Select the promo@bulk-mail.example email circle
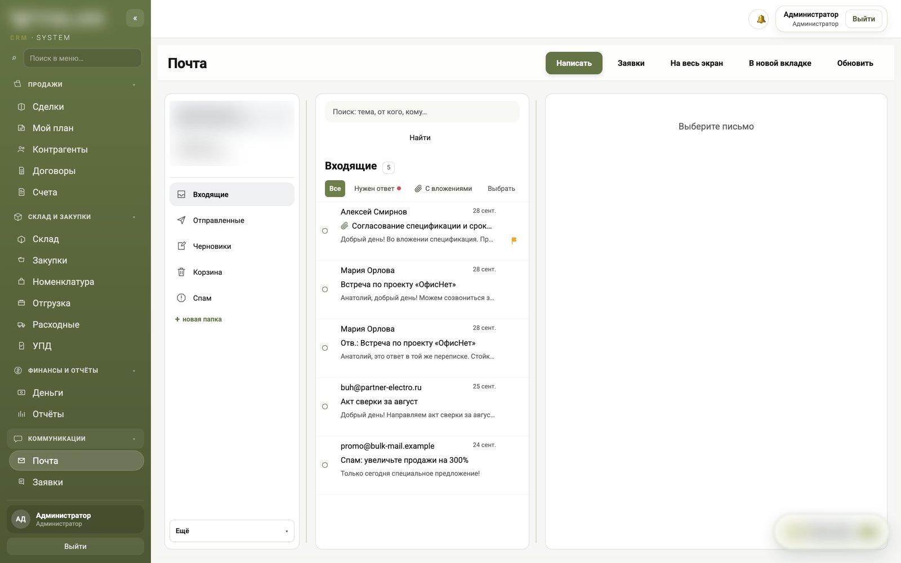Image resolution: width=901 pixels, height=563 pixels. pos(325,465)
